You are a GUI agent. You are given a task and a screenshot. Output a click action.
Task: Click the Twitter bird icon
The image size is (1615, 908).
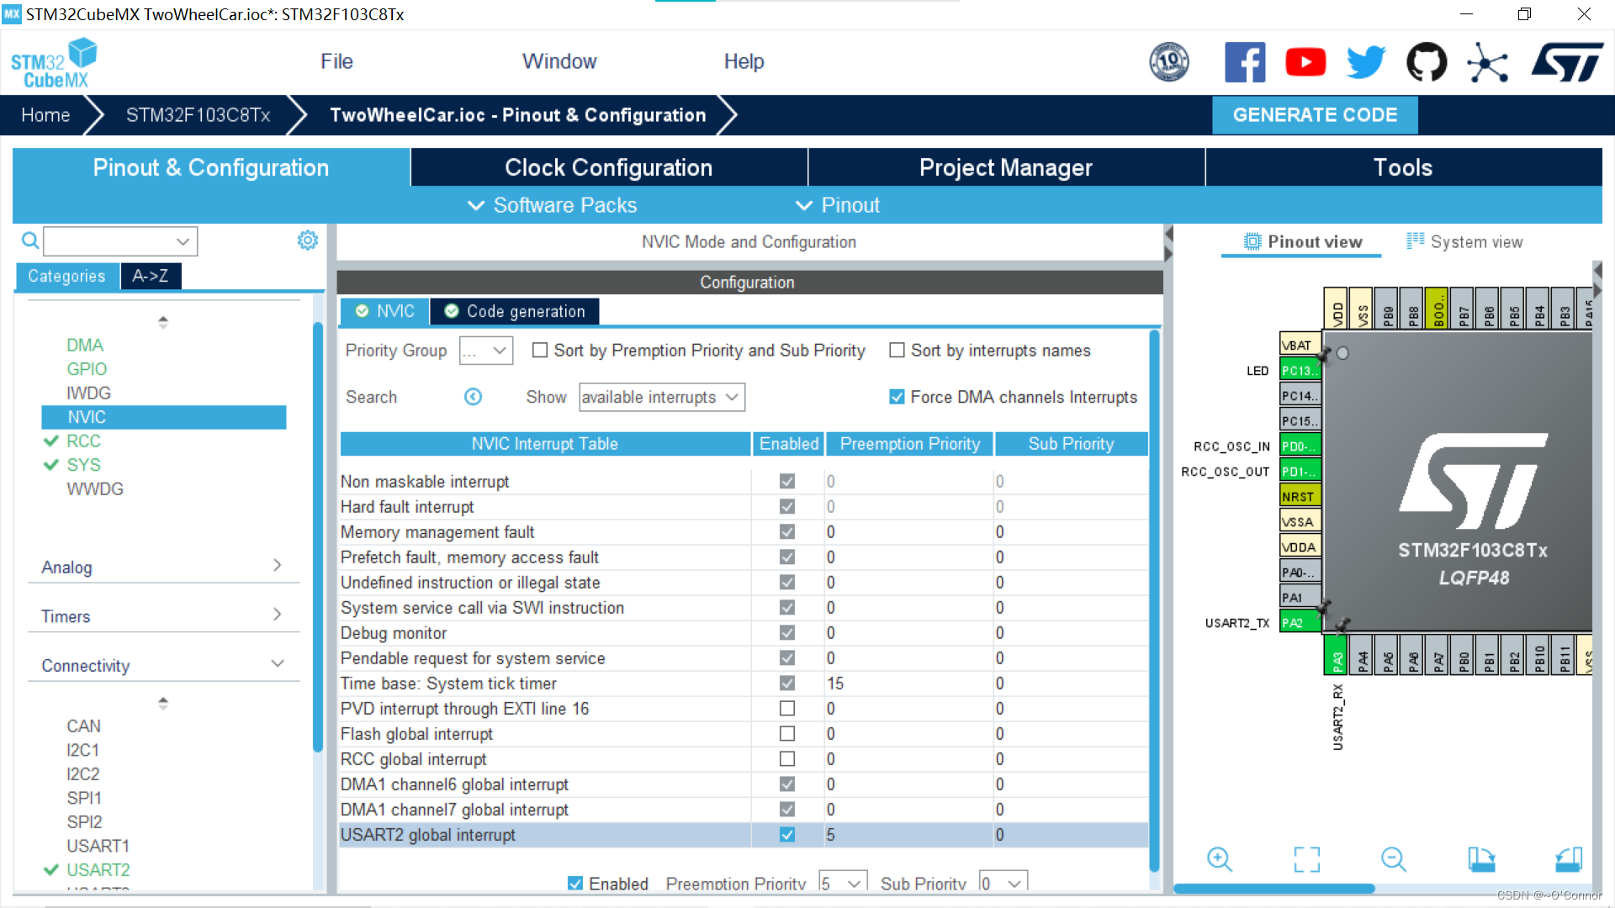(x=1365, y=62)
